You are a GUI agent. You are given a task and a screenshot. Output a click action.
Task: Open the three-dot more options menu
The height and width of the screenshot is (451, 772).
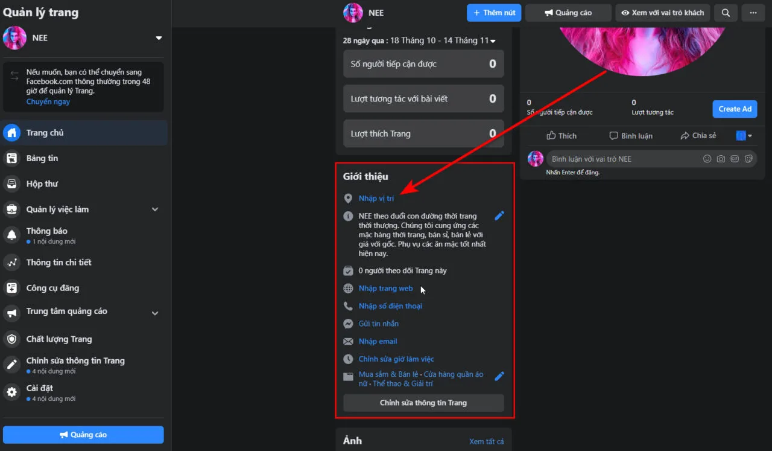tap(753, 13)
